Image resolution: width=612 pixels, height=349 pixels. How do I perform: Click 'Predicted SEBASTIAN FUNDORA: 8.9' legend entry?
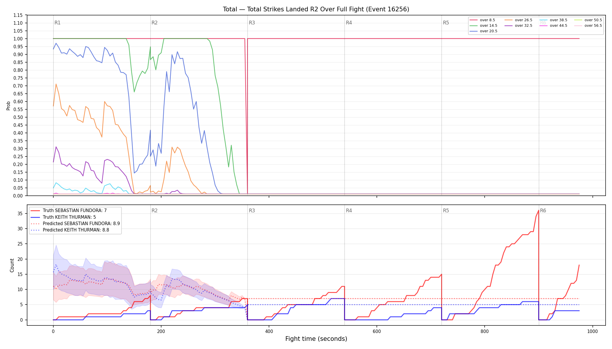pos(75,224)
